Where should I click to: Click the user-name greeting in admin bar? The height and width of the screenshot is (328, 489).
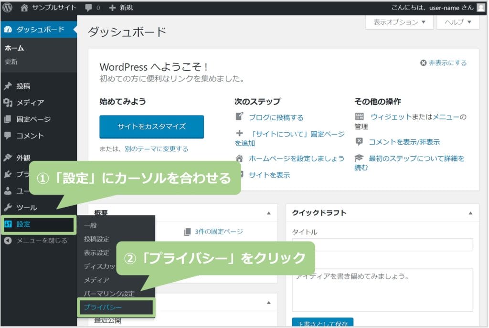coord(433,8)
